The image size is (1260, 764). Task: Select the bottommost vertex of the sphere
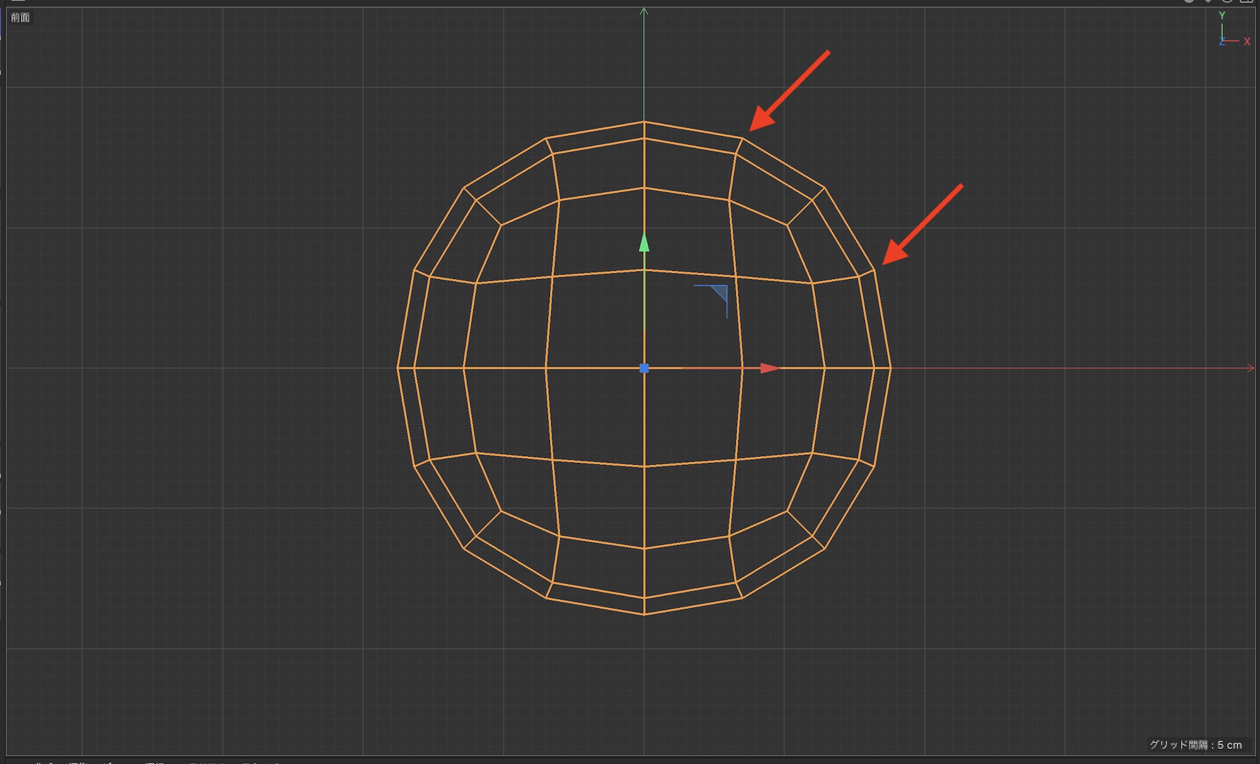pyautogui.click(x=644, y=614)
